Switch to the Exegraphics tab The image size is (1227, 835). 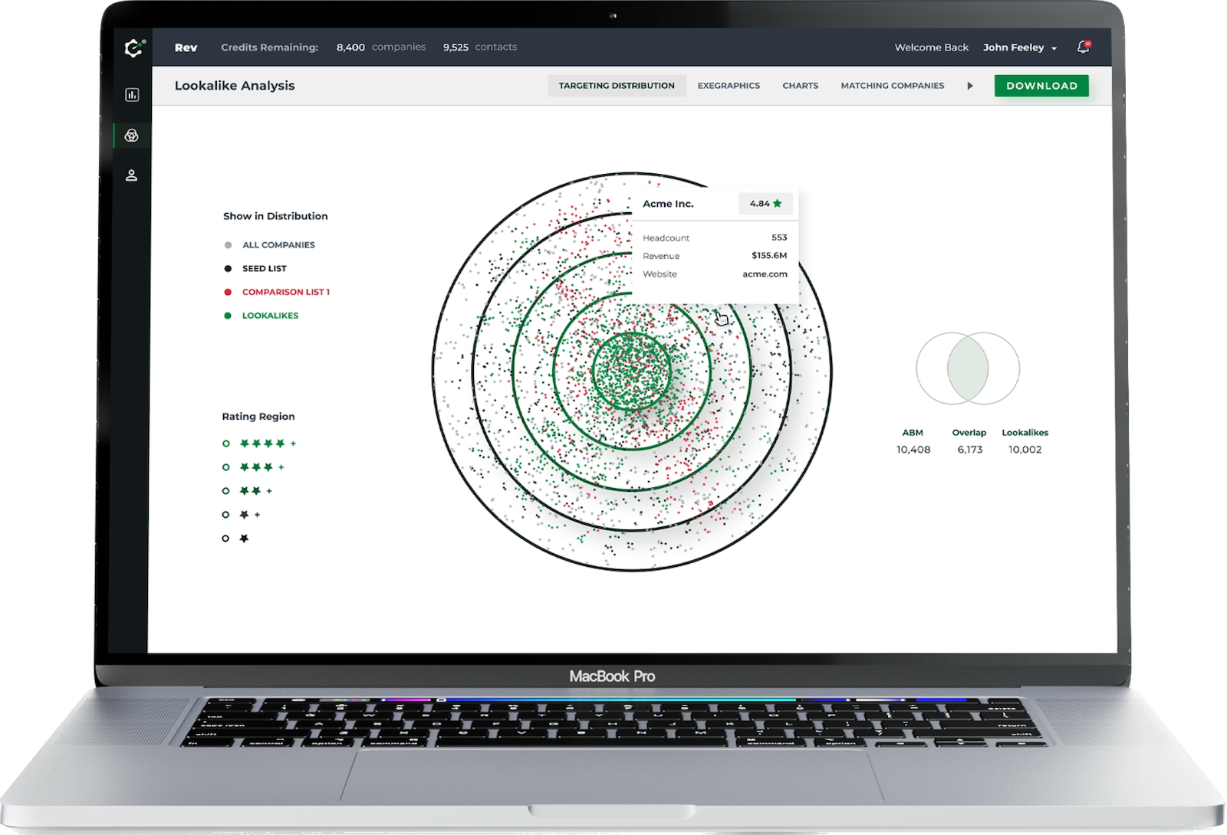[x=729, y=86]
